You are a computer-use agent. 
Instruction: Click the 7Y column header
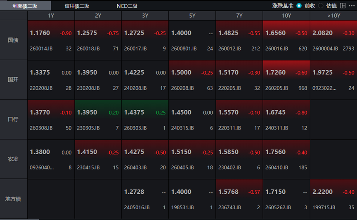239,16
